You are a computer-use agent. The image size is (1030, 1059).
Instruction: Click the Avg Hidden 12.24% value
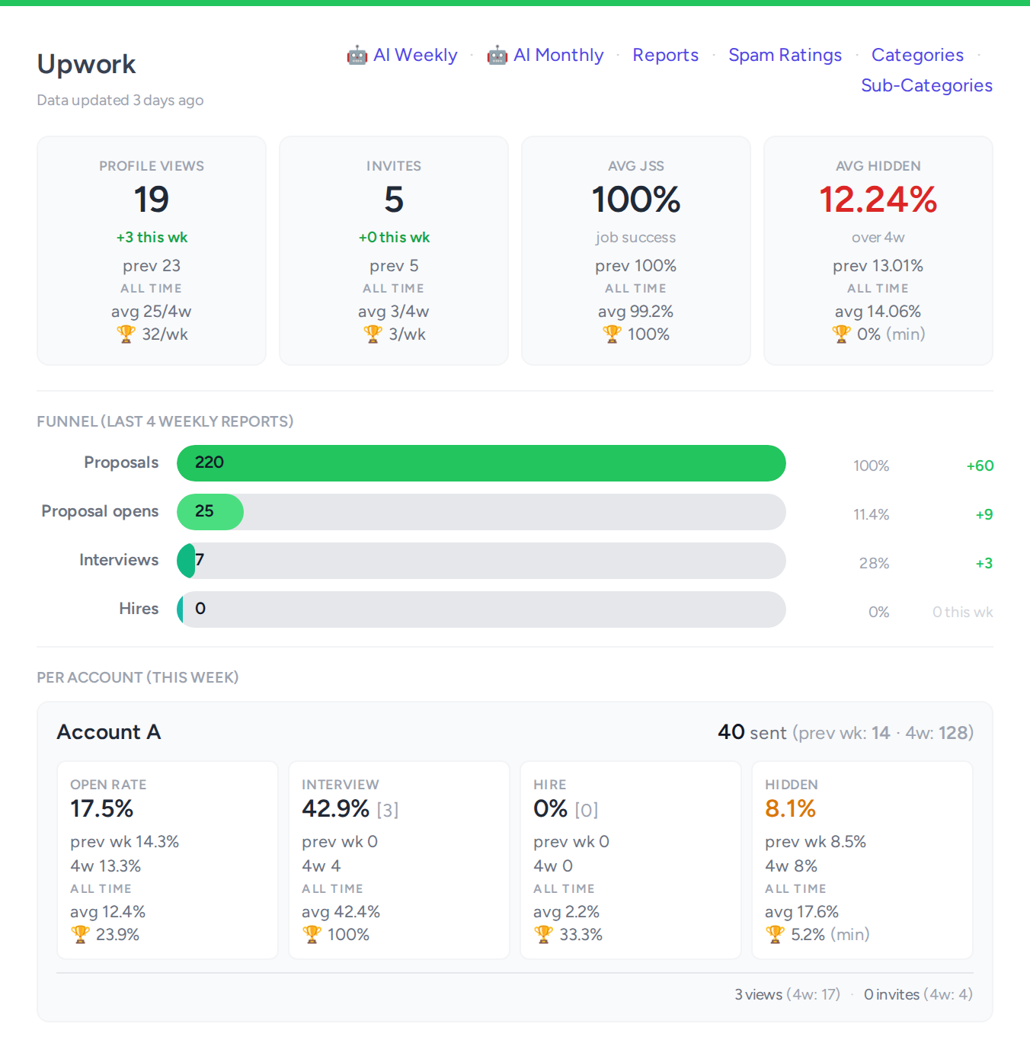878,200
